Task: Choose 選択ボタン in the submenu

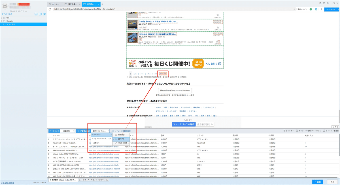Action: point(121,139)
